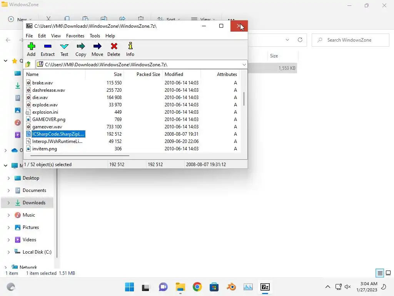Refresh the Explorer folder view
Image resolution: width=394 pixels, height=296 pixels.
[300, 40]
